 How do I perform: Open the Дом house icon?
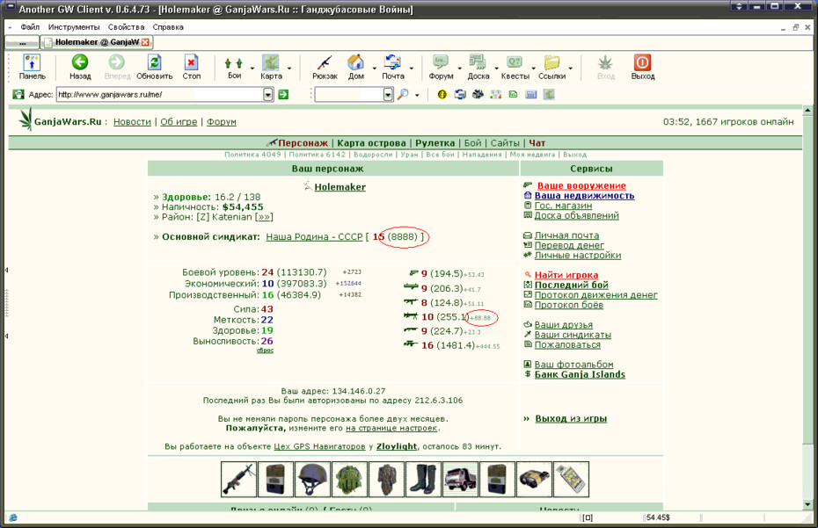click(x=356, y=68)
